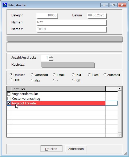Increase Anzahl Ausdrucke with up arrow
129x157 pixels.
tap(51, 56)
